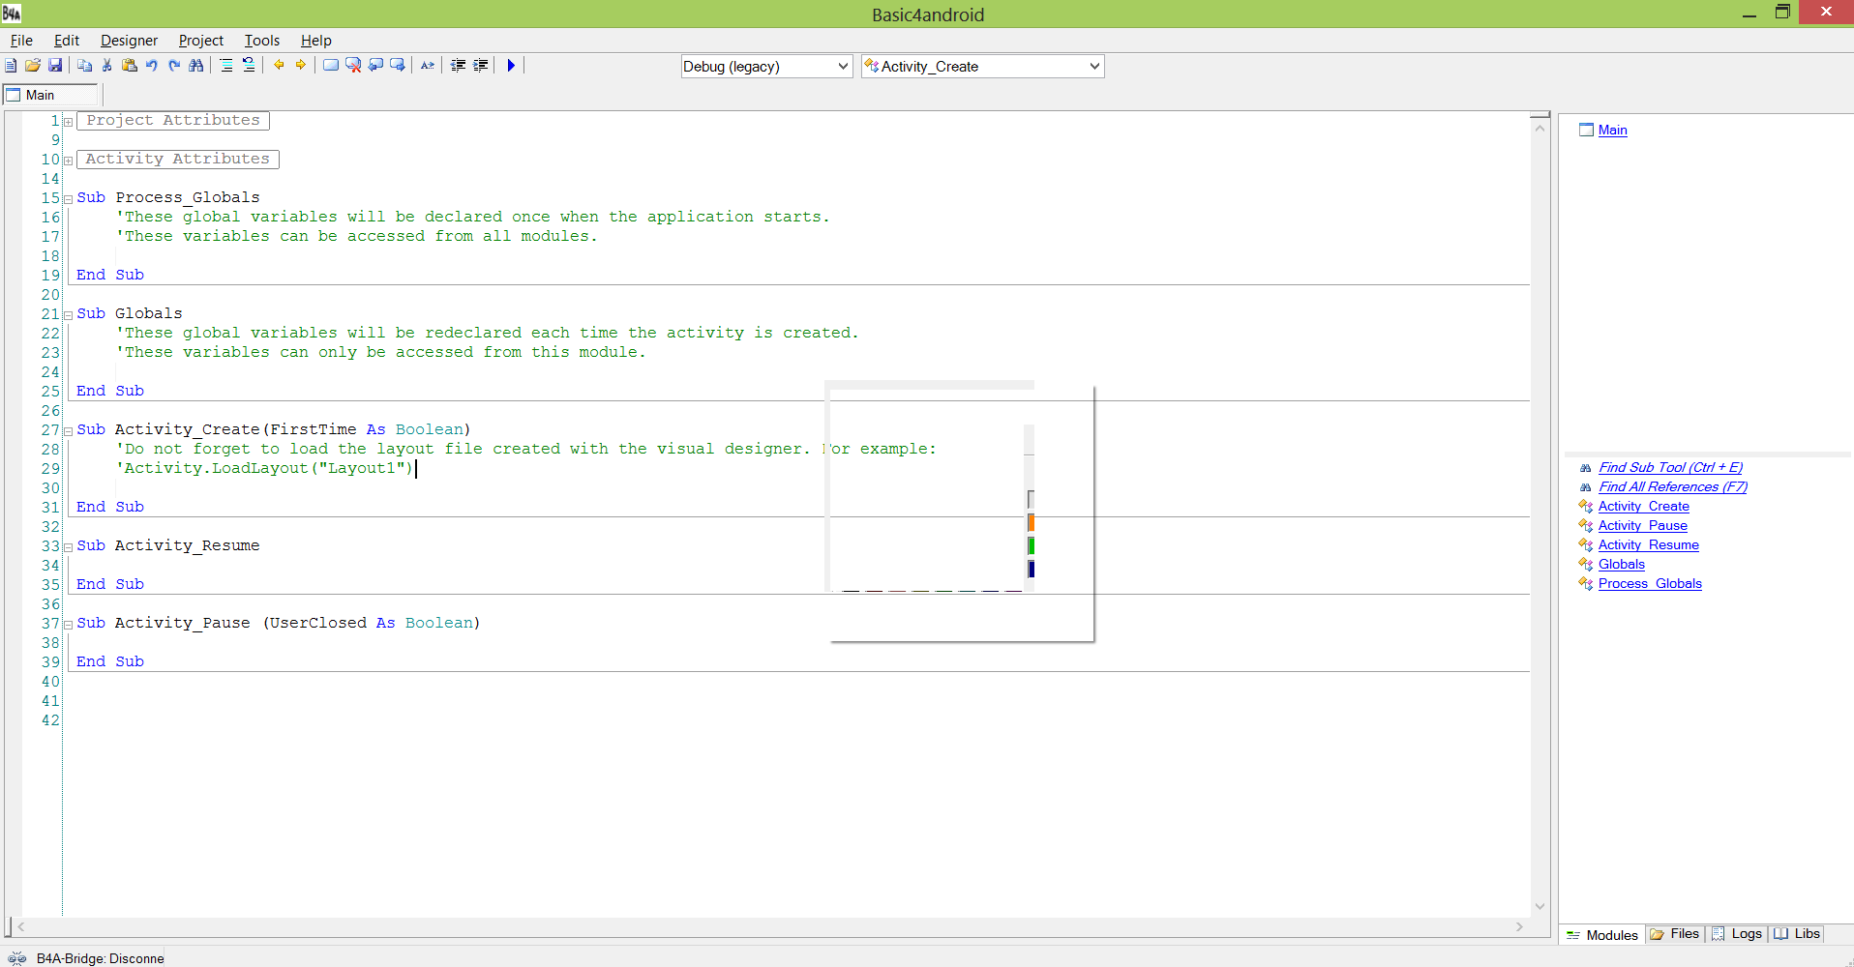Screen dimensions: 1854x967
Task: Open Find with the binoculars toolbar icon
Action: (x=196, y=66)
